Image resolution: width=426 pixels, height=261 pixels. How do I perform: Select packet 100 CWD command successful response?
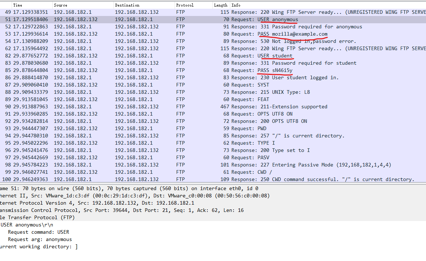pyautogui.click(x=213, y=179)
